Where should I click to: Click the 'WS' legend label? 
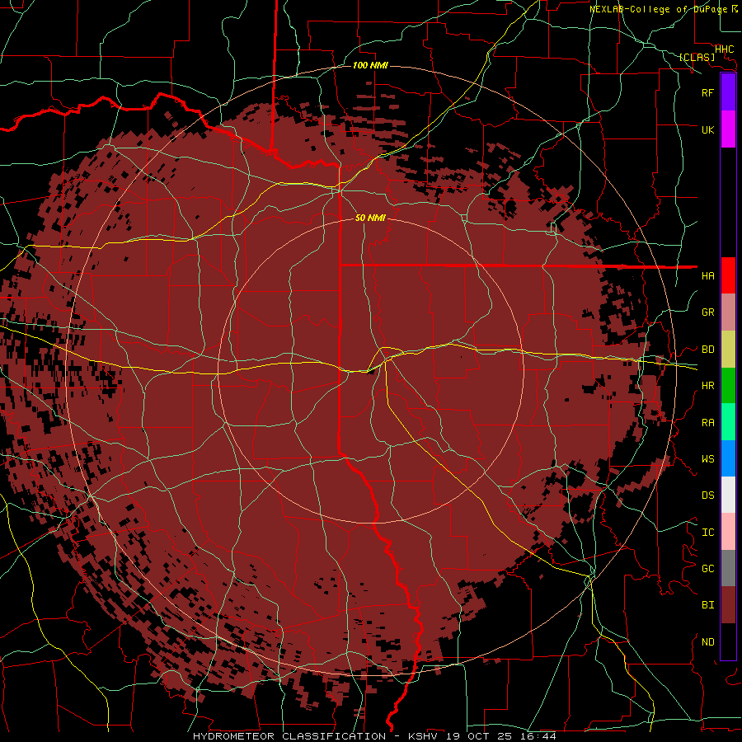coord(707,459)
